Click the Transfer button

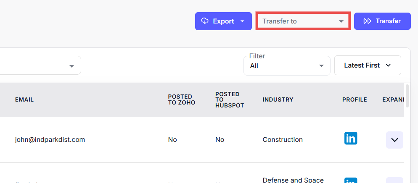(x=382, y=21)
